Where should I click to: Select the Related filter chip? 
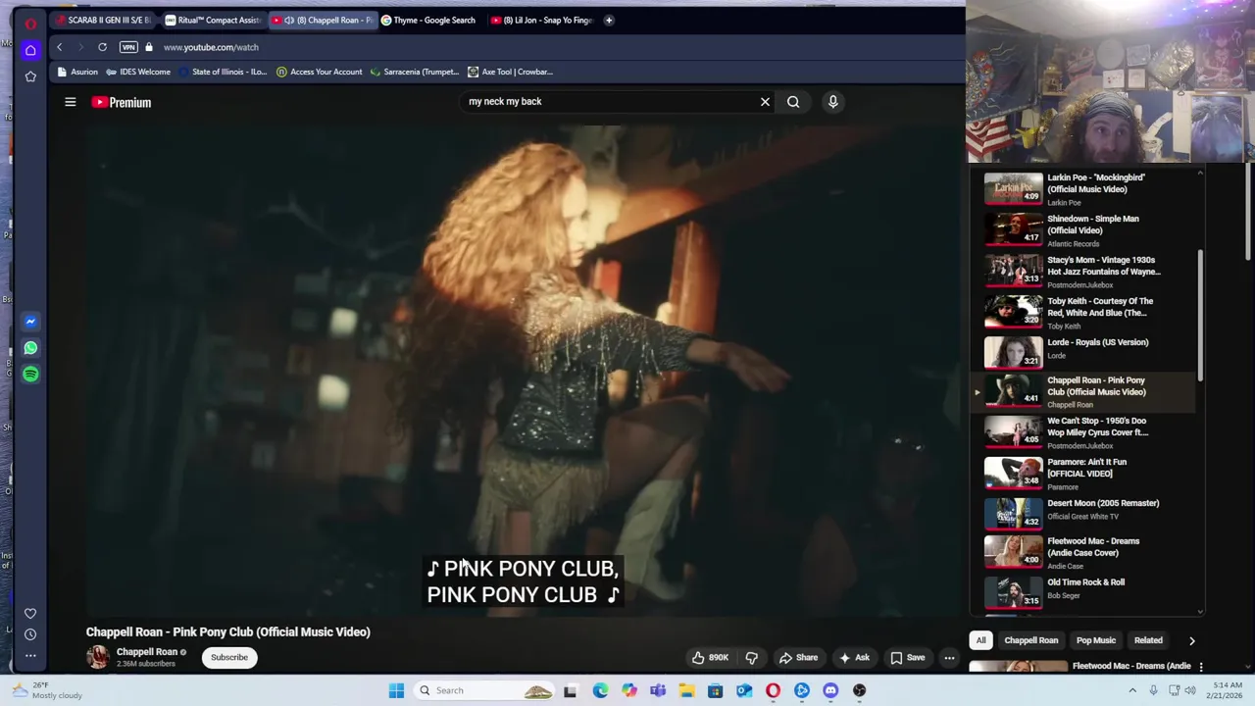coord(1148,640)
